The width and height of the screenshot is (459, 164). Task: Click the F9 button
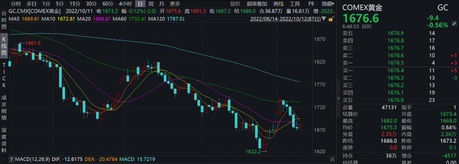pyautogui.click(x=311, y=4)
